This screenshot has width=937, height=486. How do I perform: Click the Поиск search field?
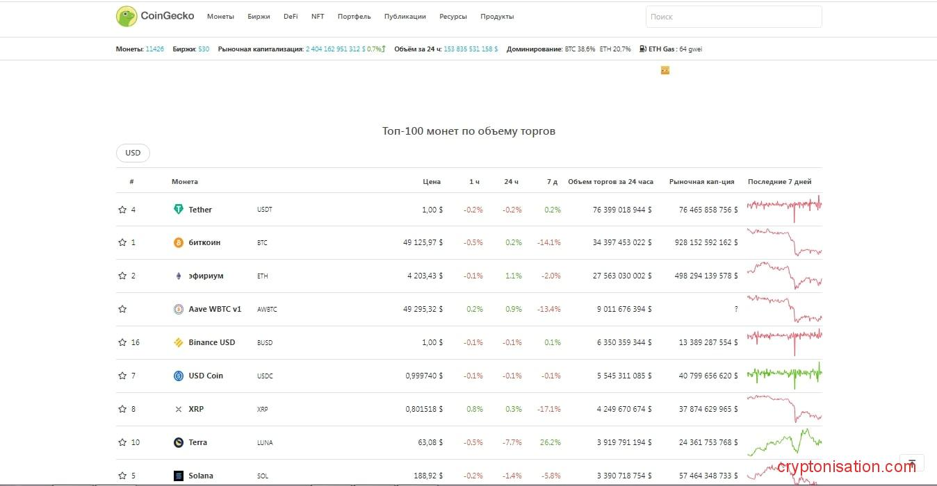click(x=733, y=17)
